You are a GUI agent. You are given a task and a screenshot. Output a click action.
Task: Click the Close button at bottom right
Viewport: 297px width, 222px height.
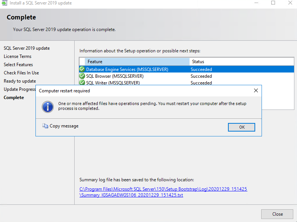point(277,214)
